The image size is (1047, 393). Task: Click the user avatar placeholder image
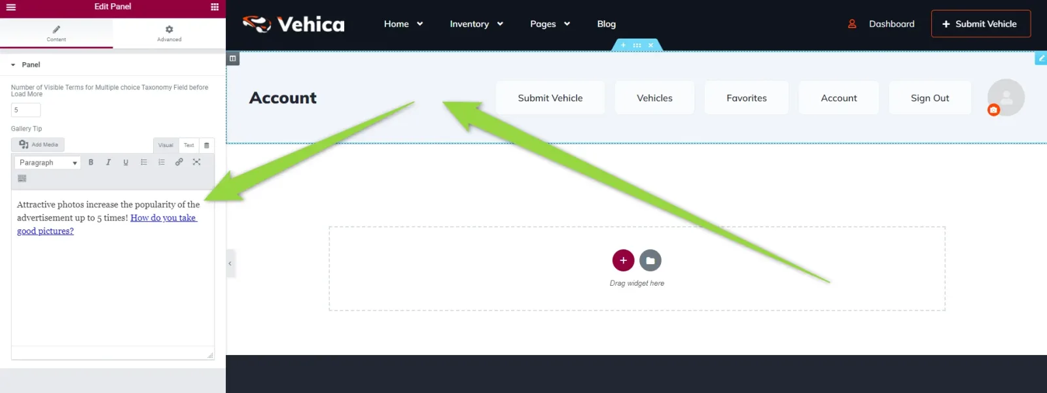pos(1006,97)
